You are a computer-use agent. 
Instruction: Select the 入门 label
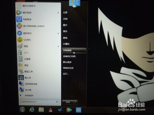(x=26, y=53)
